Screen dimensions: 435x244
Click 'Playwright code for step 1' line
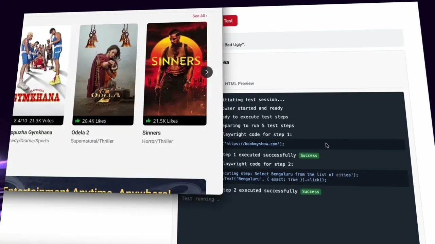tap(257, 135)
